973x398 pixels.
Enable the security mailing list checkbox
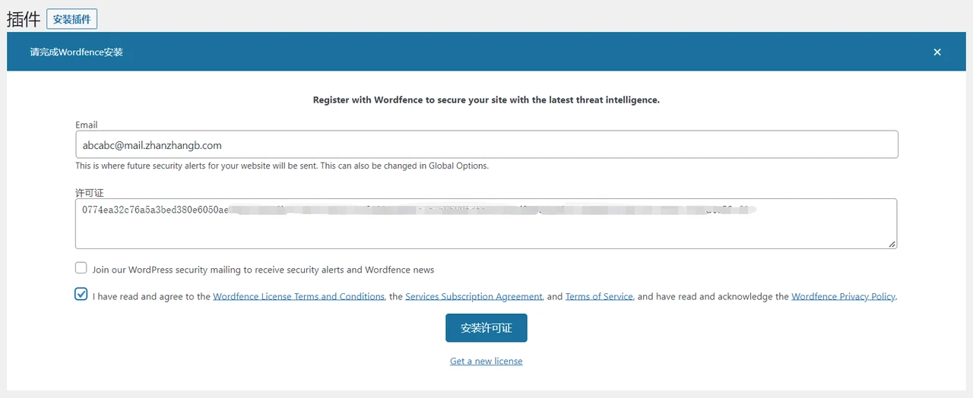[x=81, y=268]
